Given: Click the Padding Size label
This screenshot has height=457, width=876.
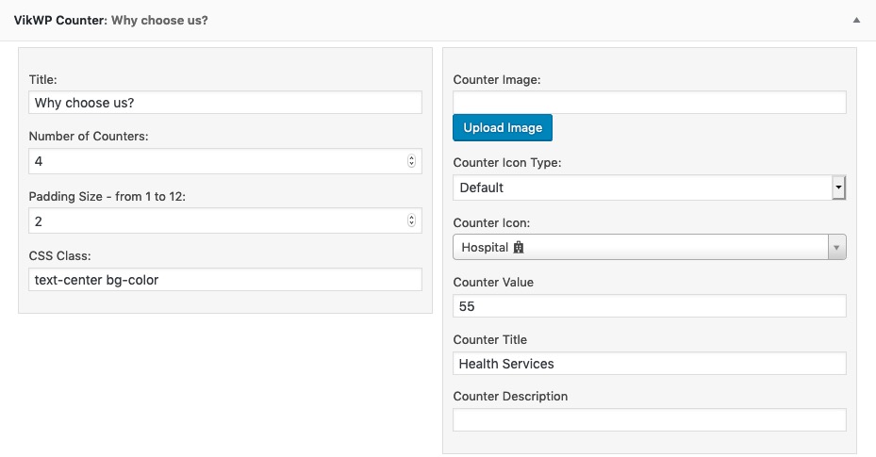Looking at the screenshot, I should [113, 195].
